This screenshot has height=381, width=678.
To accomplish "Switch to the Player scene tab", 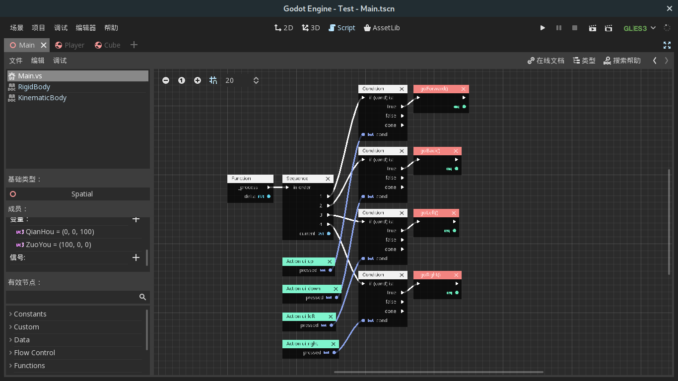I will pos(69,45).
